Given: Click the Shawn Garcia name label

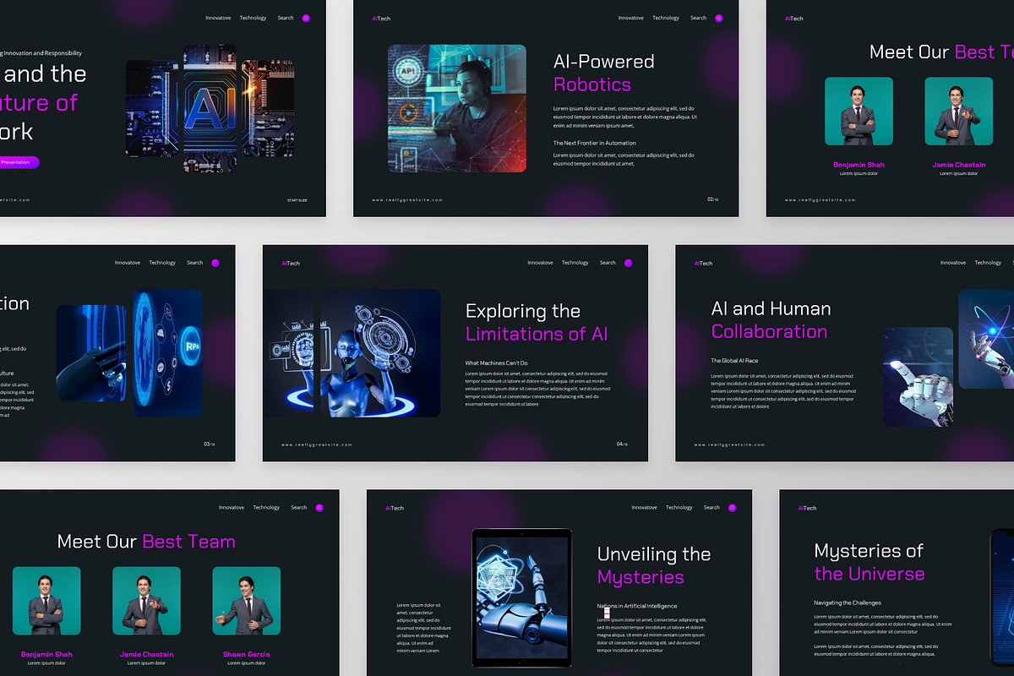Looking at the screenshot, I should tap(246, 654).
